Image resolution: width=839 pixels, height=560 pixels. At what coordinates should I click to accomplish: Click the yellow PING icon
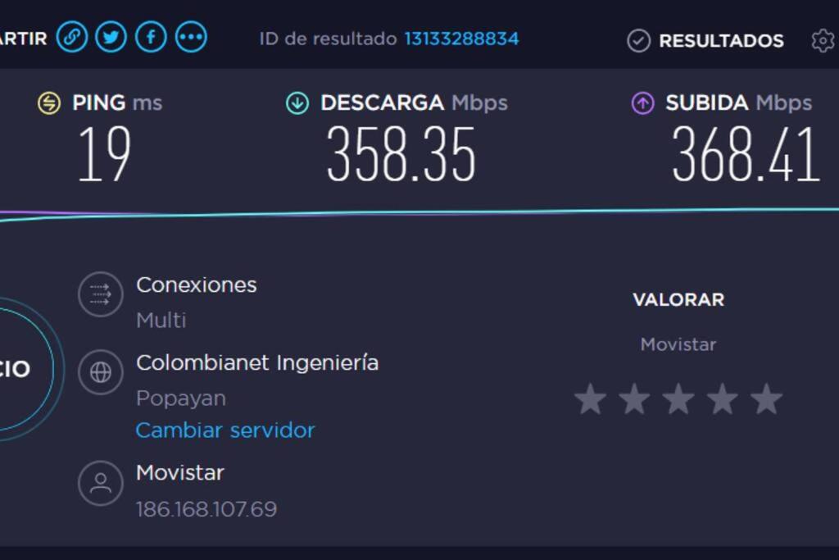(x=49, y=102)
